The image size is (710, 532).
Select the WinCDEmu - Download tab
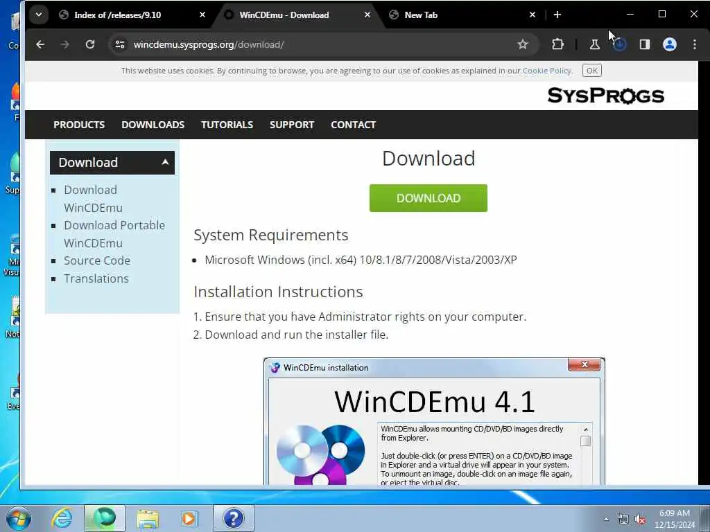[284, 15]
